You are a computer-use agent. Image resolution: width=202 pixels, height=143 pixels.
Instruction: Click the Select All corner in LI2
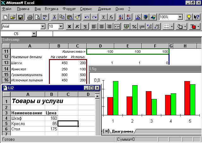pos(6,94)
